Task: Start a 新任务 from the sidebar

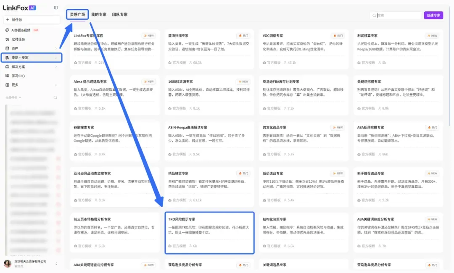Action: pyautogui.click(x=32, y=20)
